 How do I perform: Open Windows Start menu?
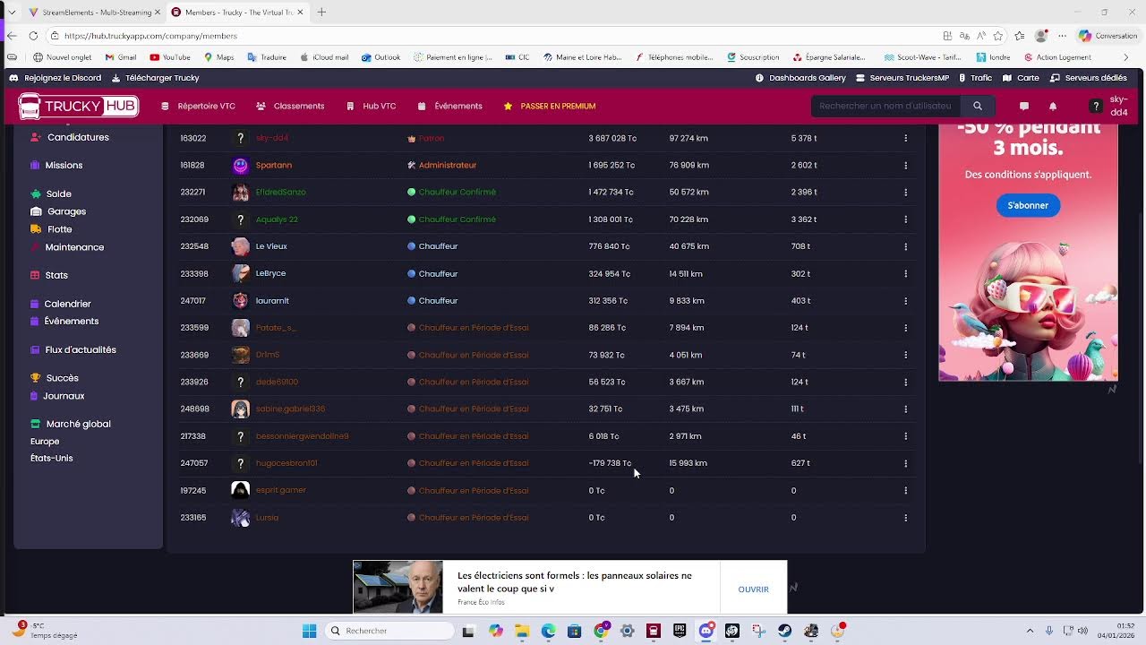click(x=309, y=631)
